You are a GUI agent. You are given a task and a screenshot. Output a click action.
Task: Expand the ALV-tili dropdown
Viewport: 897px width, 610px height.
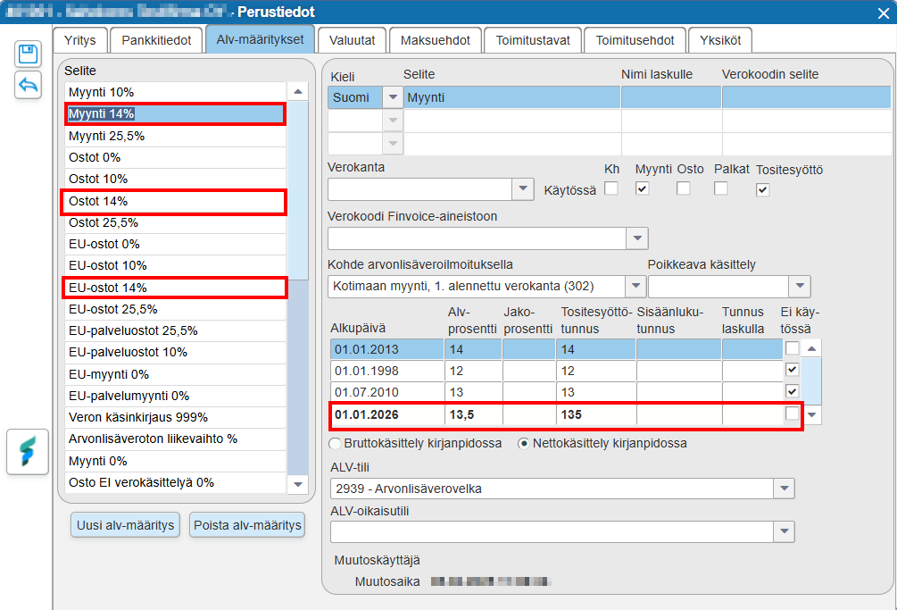pyautogui.click(x=784, y=489)
